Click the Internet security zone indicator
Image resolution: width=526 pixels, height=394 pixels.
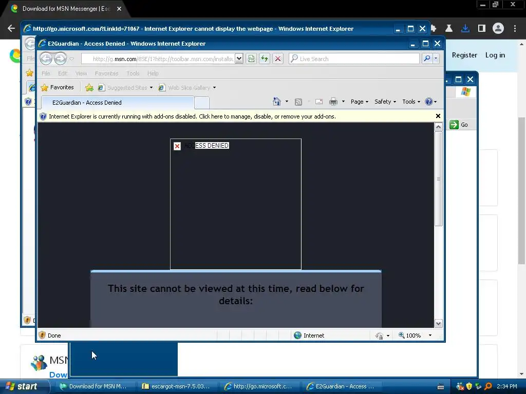click(309, 336)
